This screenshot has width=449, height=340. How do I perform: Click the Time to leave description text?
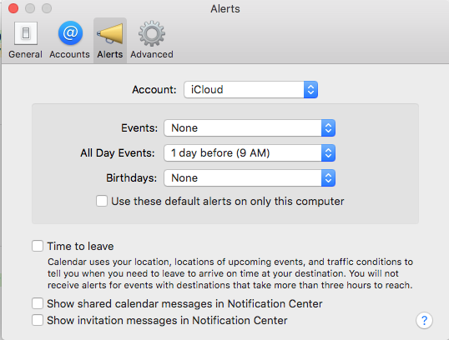point(230,273)
